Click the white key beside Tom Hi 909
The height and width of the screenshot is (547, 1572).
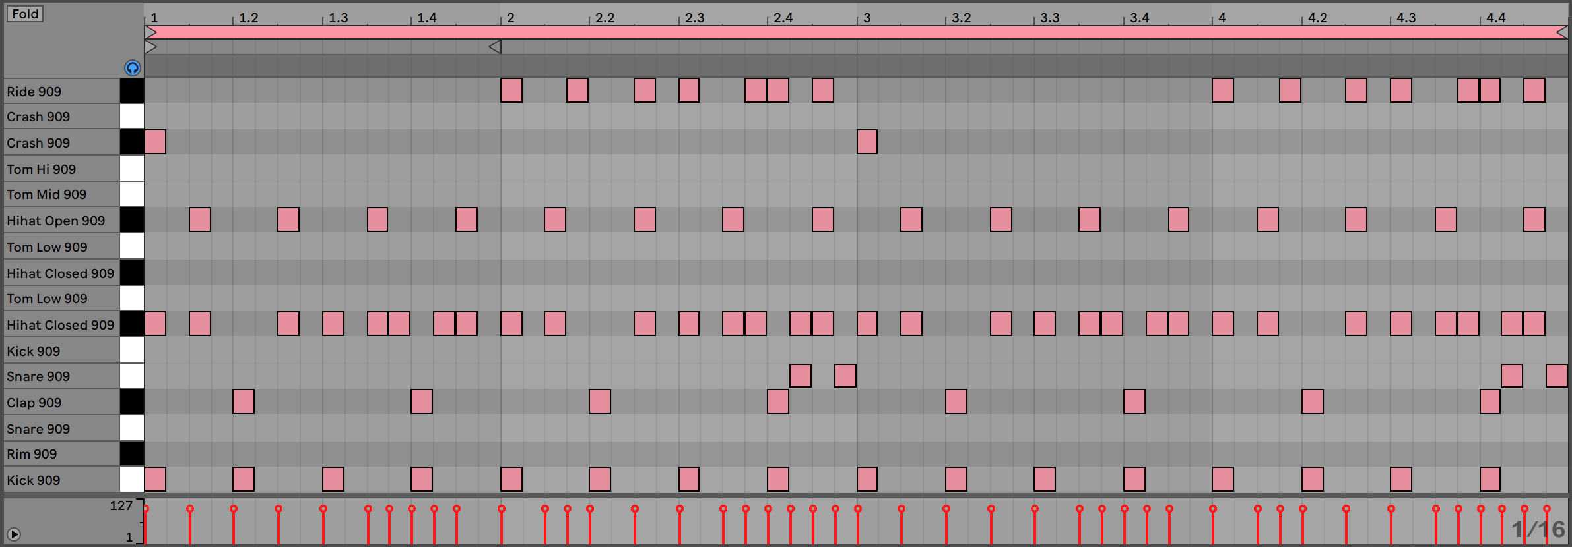tap(132, 169)
